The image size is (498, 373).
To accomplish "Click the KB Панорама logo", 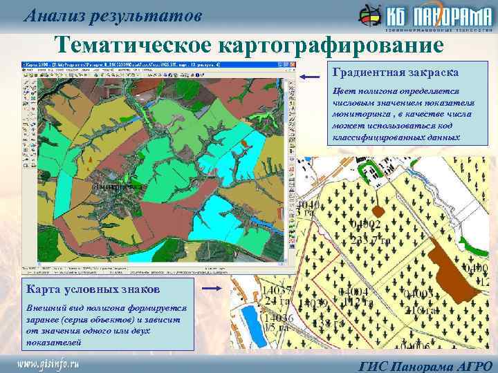I will 425,16.
